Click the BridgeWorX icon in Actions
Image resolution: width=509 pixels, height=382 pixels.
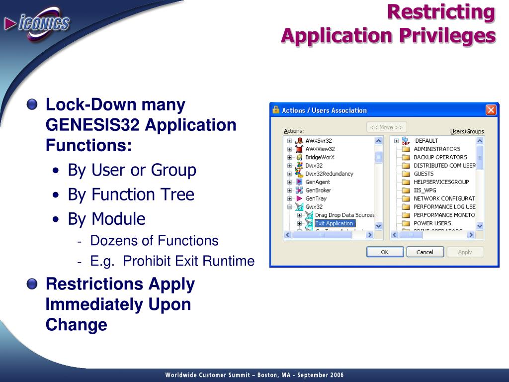click(299, 157)
